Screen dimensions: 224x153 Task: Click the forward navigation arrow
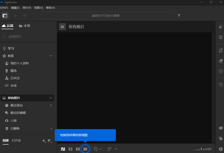pos(24,16)
